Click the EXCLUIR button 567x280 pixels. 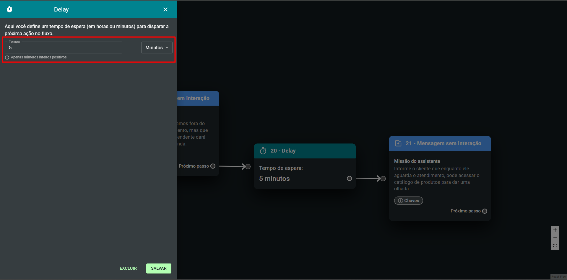pyautogui.click(x=128, y=268)
